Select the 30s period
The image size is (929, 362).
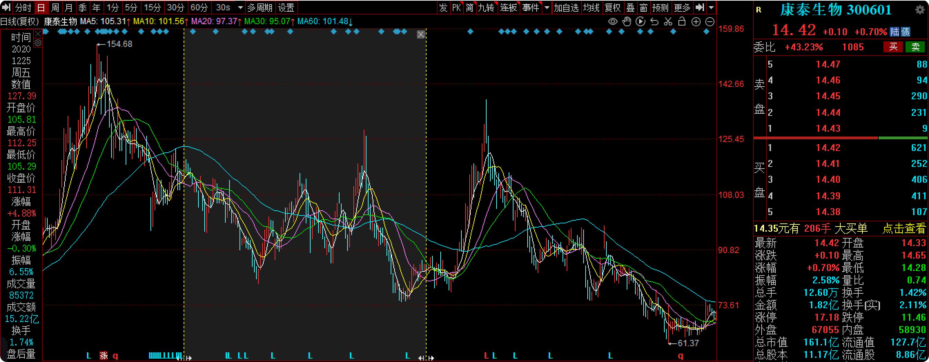tap(223, 7)
